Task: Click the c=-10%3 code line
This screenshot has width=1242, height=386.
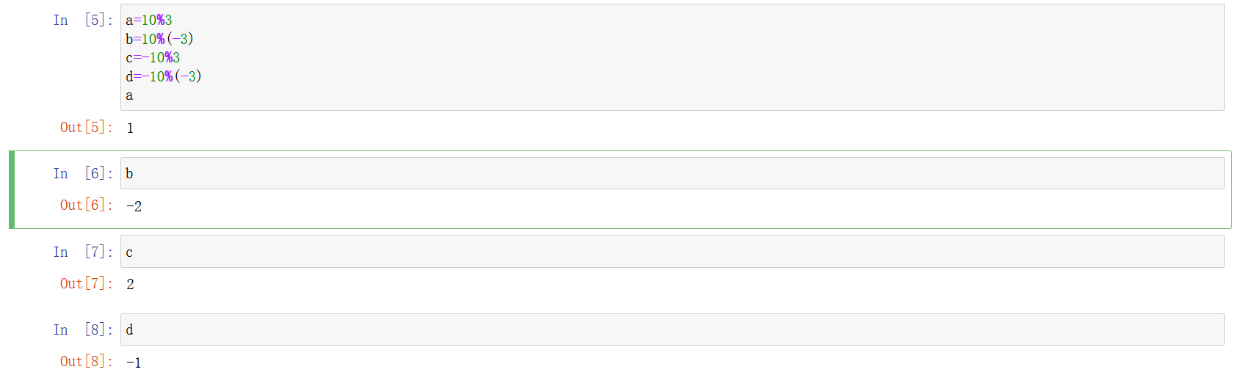Action: [x=153, y=58]
